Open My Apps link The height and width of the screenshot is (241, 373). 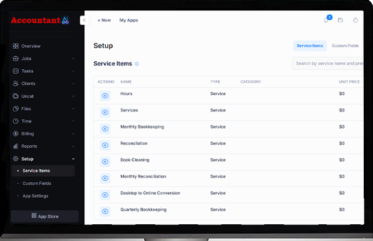pyautogui.click(x=129, y=20)
